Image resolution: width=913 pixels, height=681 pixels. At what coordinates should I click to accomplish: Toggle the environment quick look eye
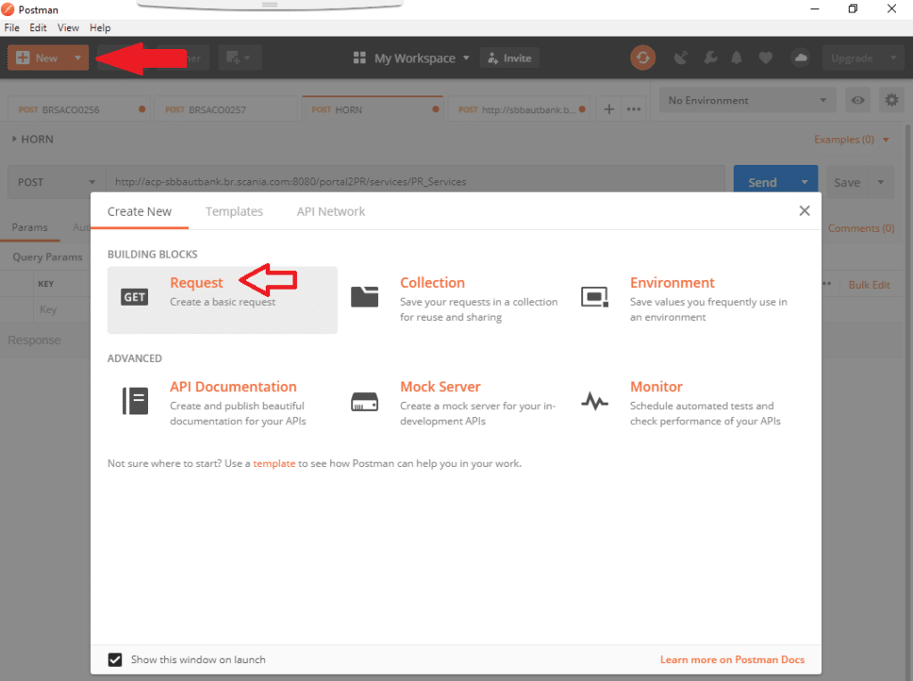coord(858,100)
